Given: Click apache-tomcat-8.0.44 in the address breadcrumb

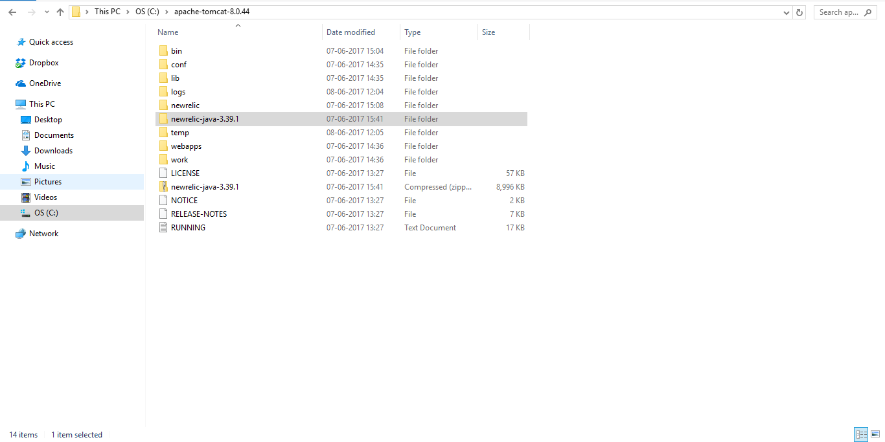Looking at the screenshot, I should click(x=211, y=12).
